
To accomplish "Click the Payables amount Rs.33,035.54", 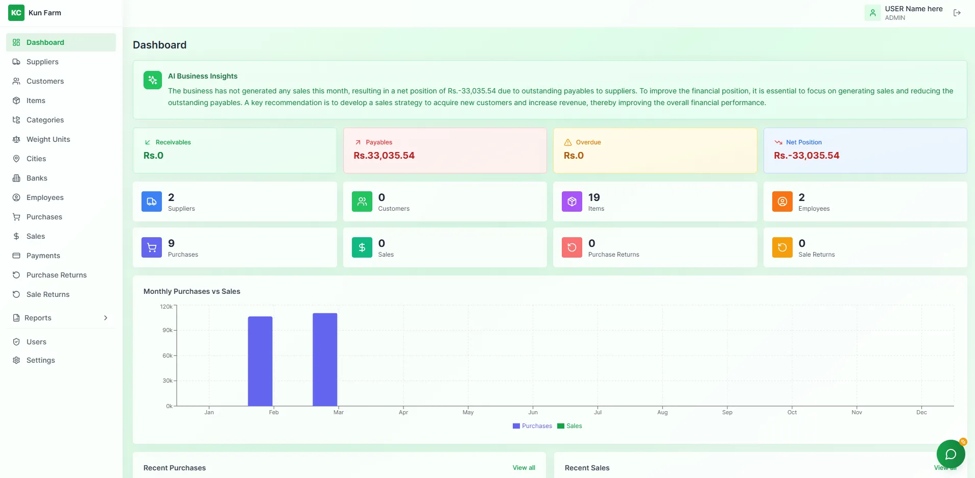I will (384, 156).
